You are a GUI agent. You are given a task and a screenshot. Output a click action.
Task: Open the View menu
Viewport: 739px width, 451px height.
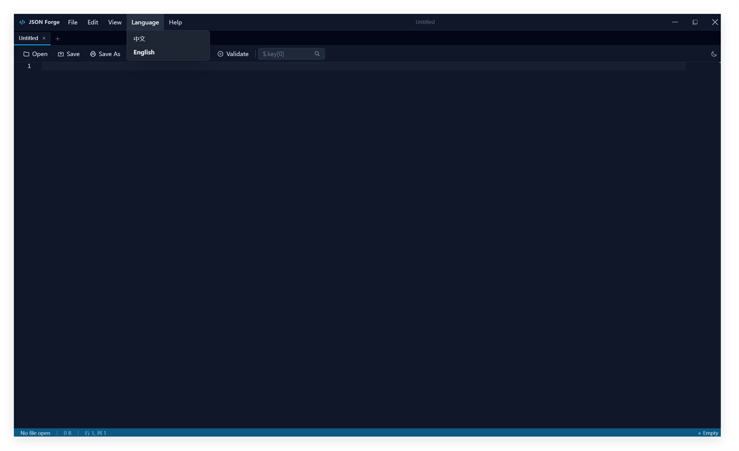pos(115,22)
